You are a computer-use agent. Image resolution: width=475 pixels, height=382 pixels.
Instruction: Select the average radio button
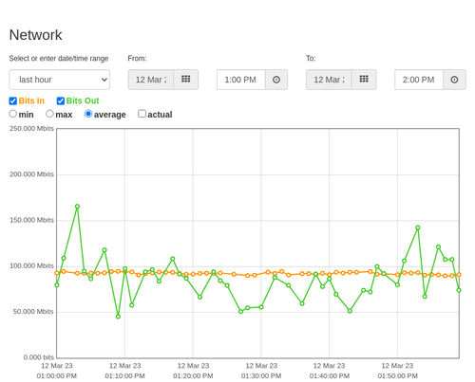(88, 114)
